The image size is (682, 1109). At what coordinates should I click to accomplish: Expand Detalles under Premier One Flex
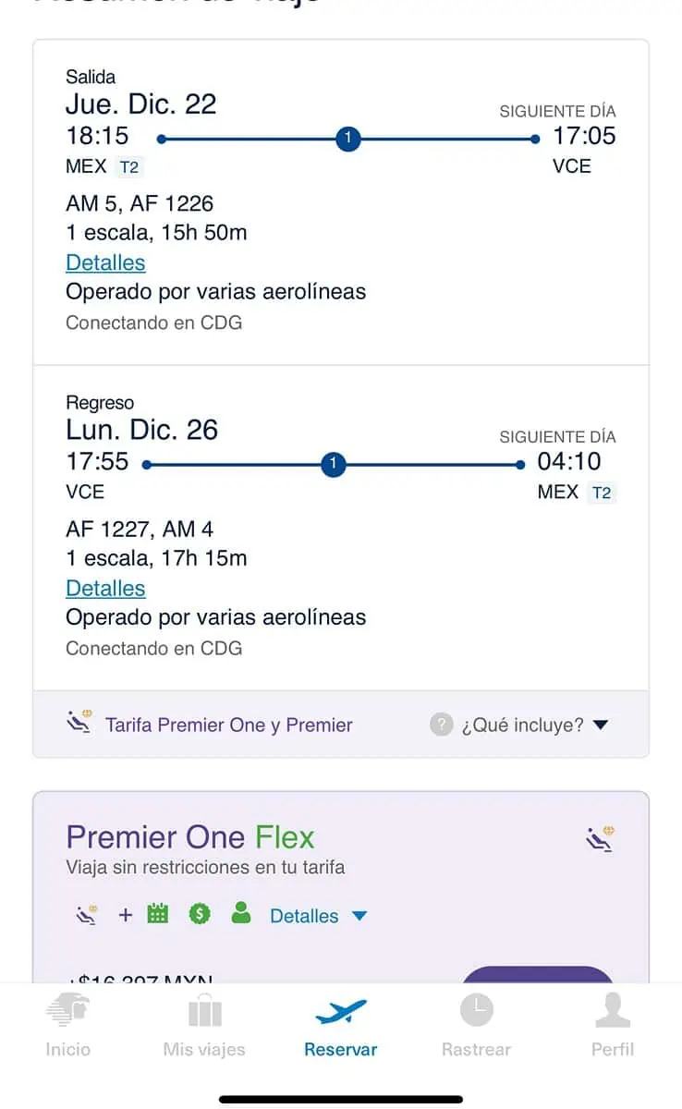(318, 916)
